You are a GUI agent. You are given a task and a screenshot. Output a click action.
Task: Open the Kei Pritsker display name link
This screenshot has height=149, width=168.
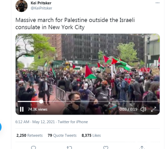click(41, 3)
